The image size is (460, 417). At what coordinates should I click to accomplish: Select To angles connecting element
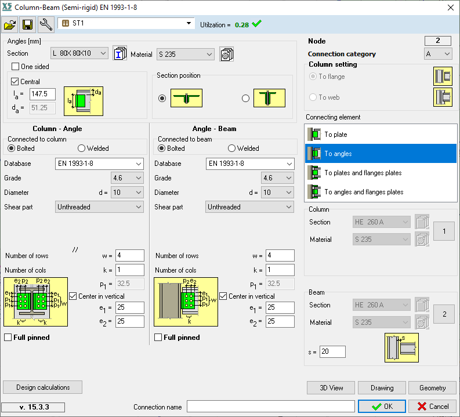pos(381,153)
